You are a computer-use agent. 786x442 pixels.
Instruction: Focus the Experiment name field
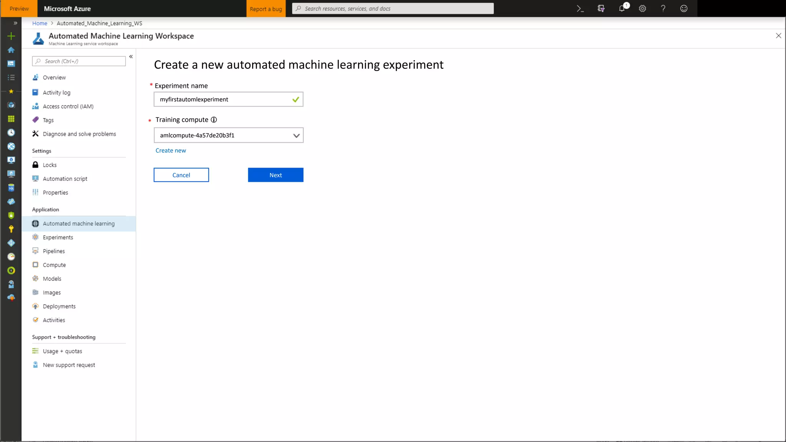(228, 99)
